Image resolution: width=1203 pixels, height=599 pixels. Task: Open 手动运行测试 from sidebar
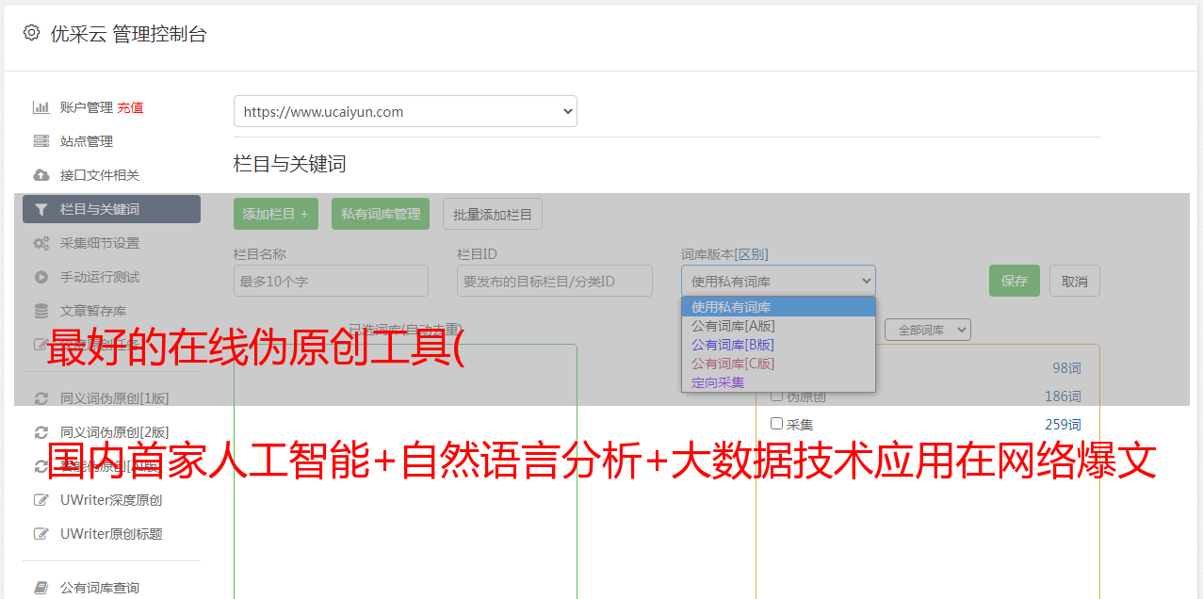click(x=100, y=277)
